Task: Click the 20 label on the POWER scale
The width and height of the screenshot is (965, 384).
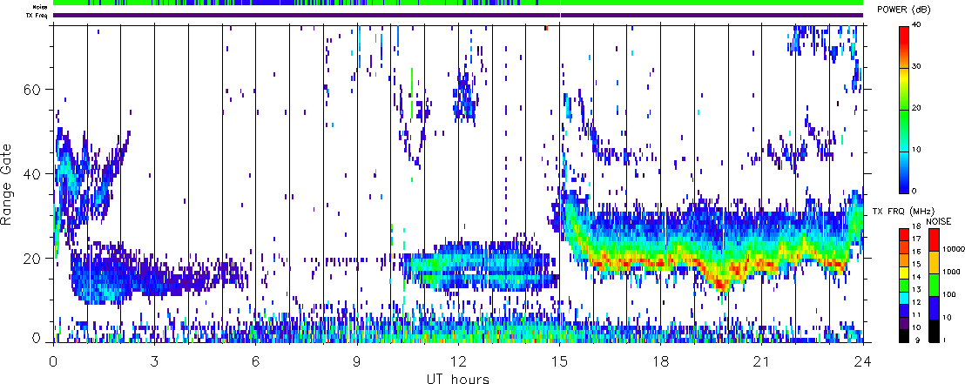Action: coord(917,108)
